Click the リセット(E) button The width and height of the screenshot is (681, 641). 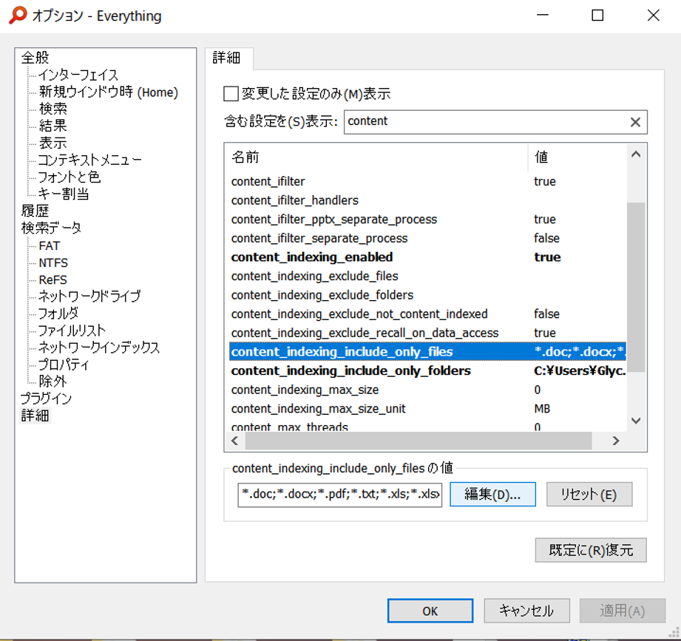coord(589,494)
